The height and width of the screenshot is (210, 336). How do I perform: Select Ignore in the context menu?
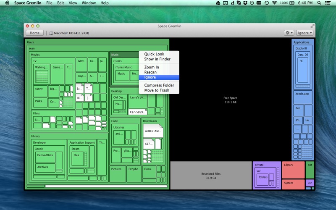click(159, 77)
